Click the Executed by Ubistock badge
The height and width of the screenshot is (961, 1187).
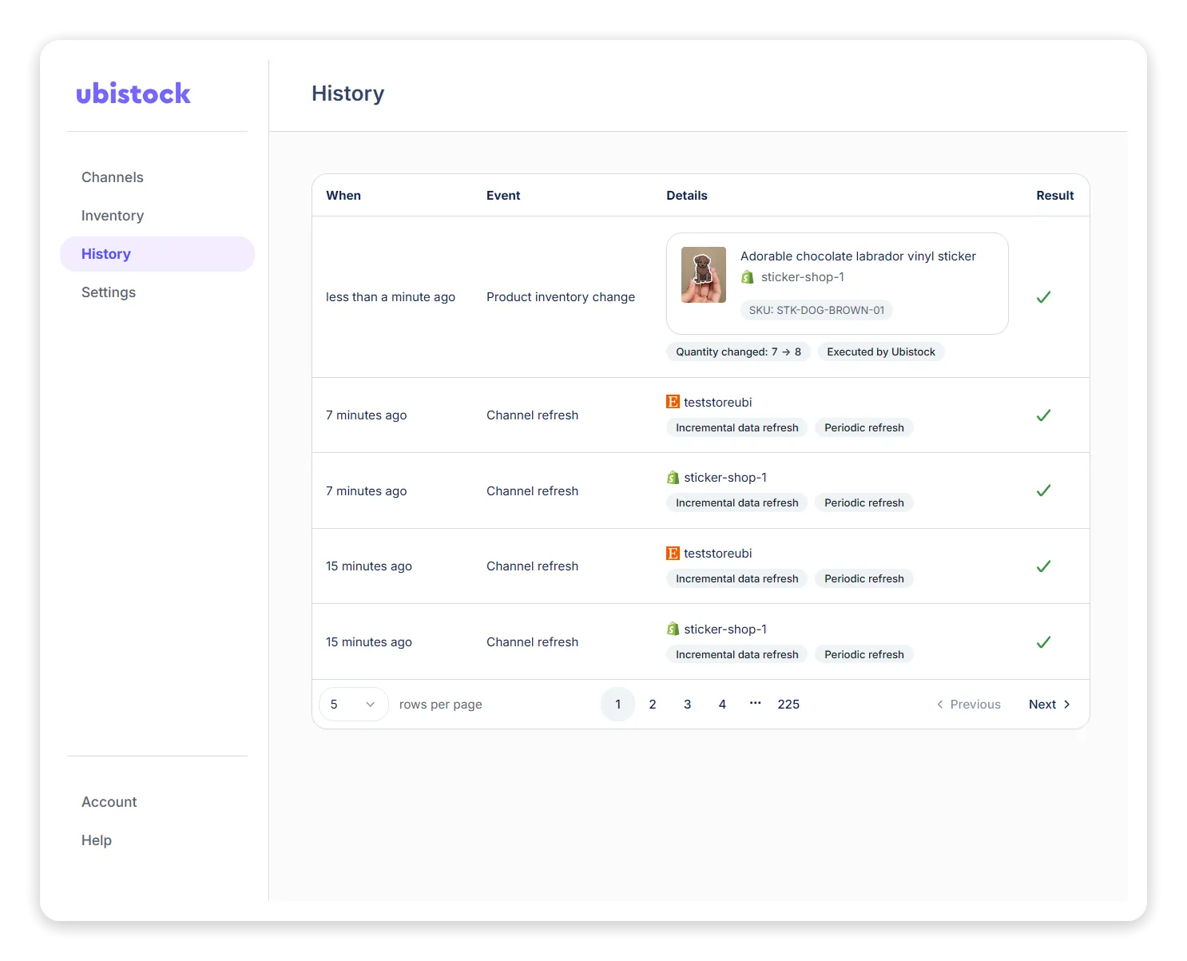tap(880, 351)
